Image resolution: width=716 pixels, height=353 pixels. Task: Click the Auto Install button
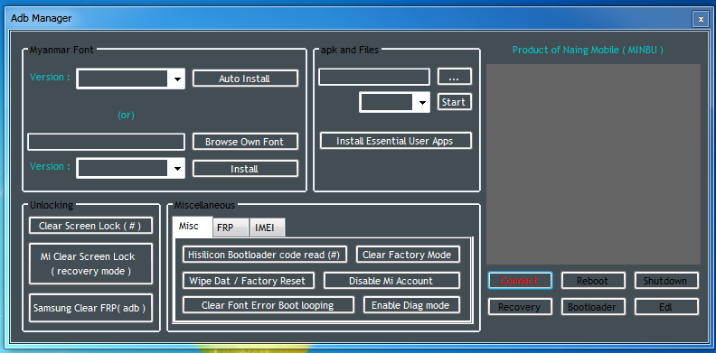pos(245,79)
